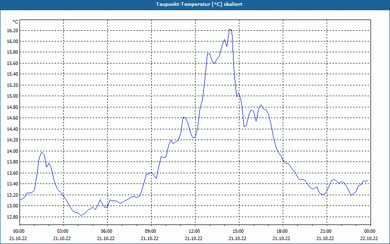Select the 15,60 y-axis value
The image size is (390, 244).
(14, 63)
